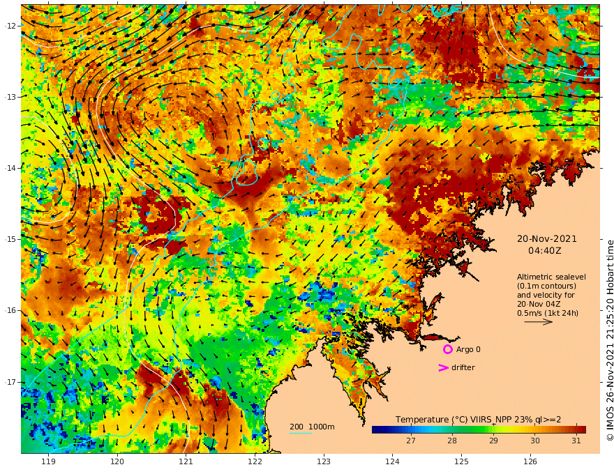Click the 28 label on temperature scale
614x474 pixels.
pos(452,441)
